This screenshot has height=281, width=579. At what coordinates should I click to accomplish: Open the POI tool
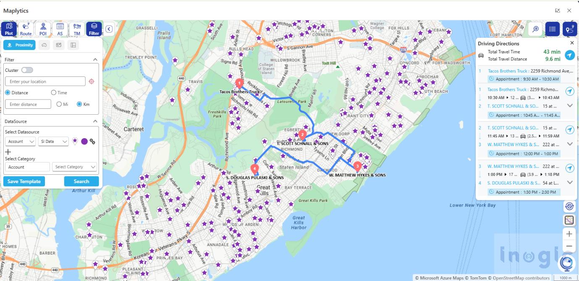(x=43, y=29)
